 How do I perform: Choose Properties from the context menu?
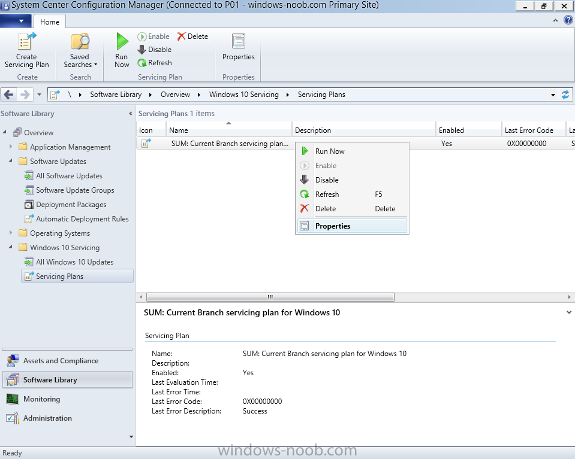(x=352, y=226)
